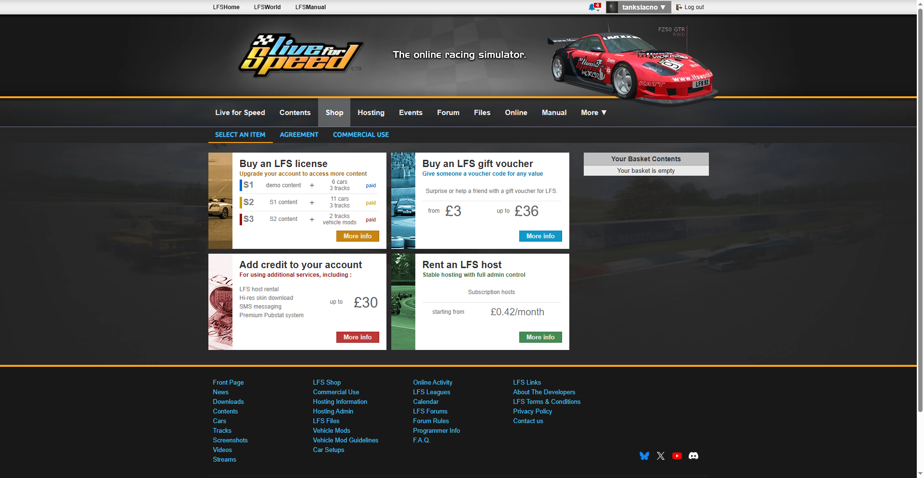
Task: Click the Live for Speed logo
Action: pos(300,55)
